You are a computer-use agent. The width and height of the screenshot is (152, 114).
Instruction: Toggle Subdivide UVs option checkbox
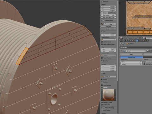pos(144,62)
